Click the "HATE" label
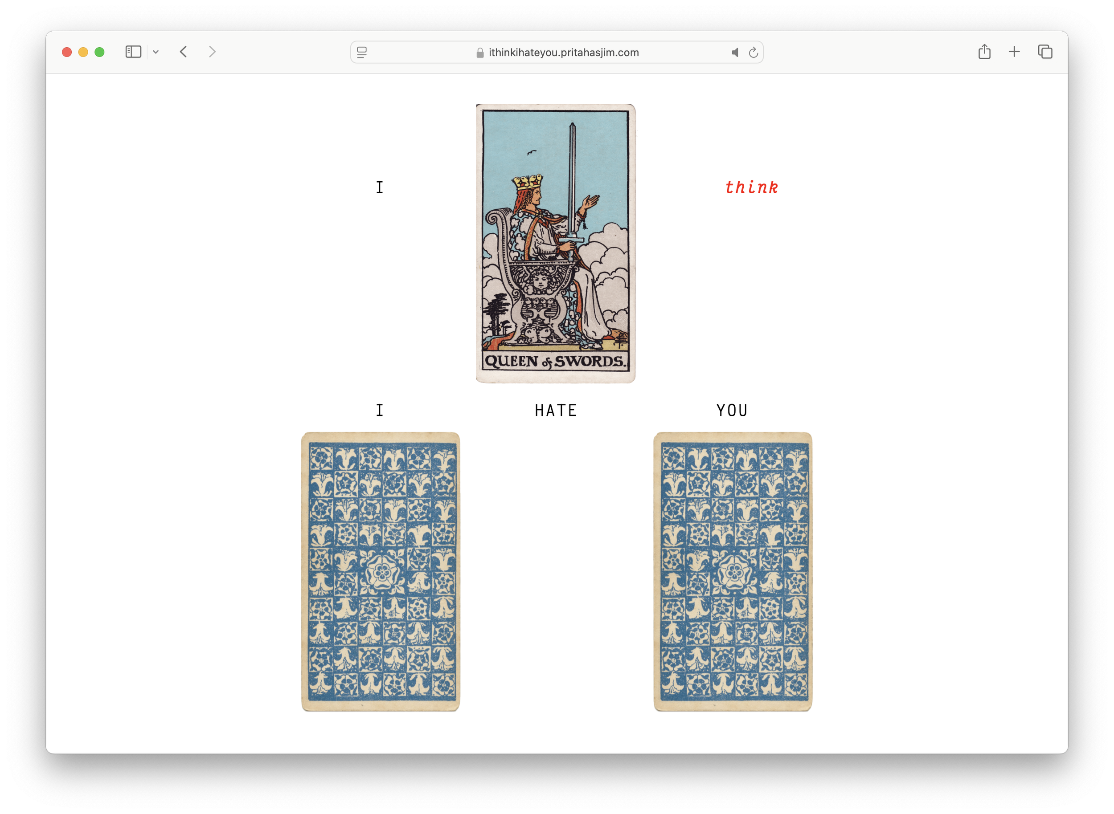The image size is (1114, 814). 556,411
